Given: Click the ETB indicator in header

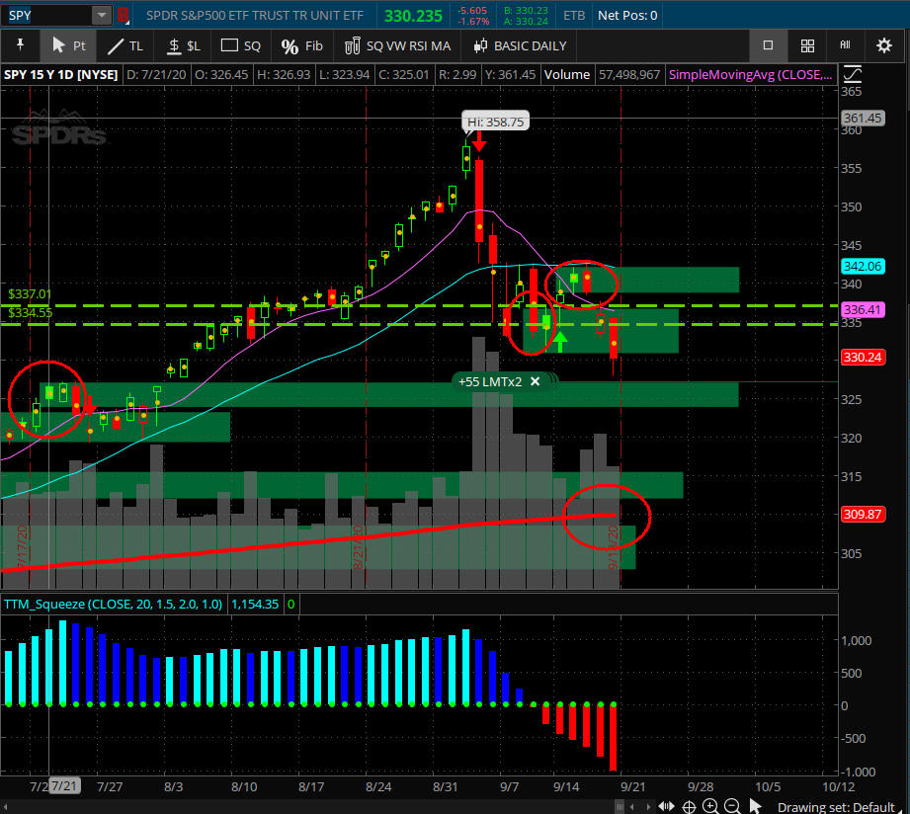Looking at the screenshot, I should 574,16.
